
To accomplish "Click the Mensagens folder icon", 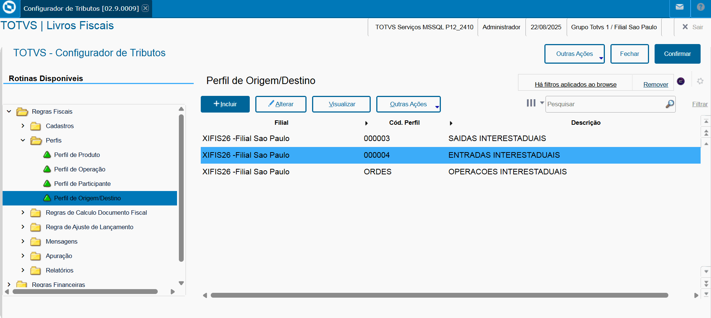I will pyautogui.click(x=36, y=241).
